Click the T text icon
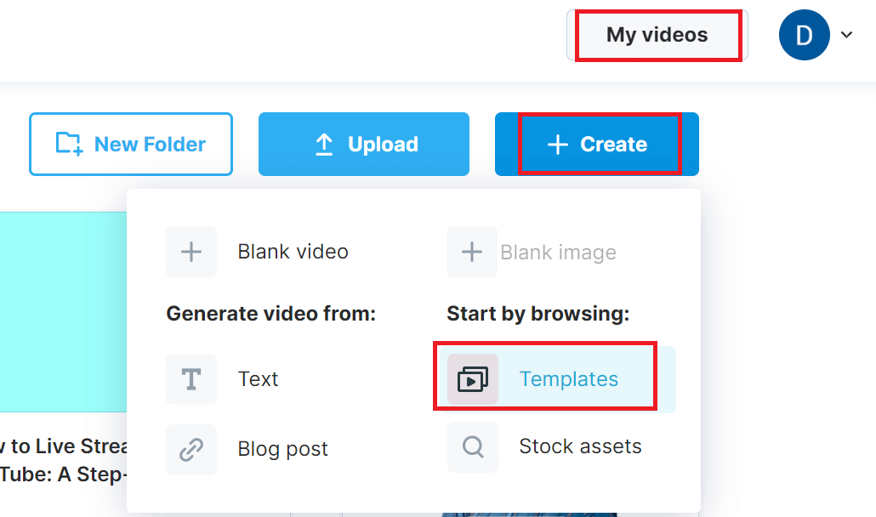Viewport: 876px width, 517px height. point(191,379)
